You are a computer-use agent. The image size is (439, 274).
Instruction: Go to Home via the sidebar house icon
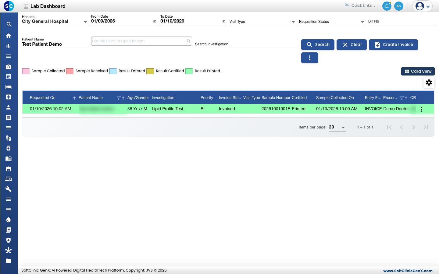(x=9, y=36)
